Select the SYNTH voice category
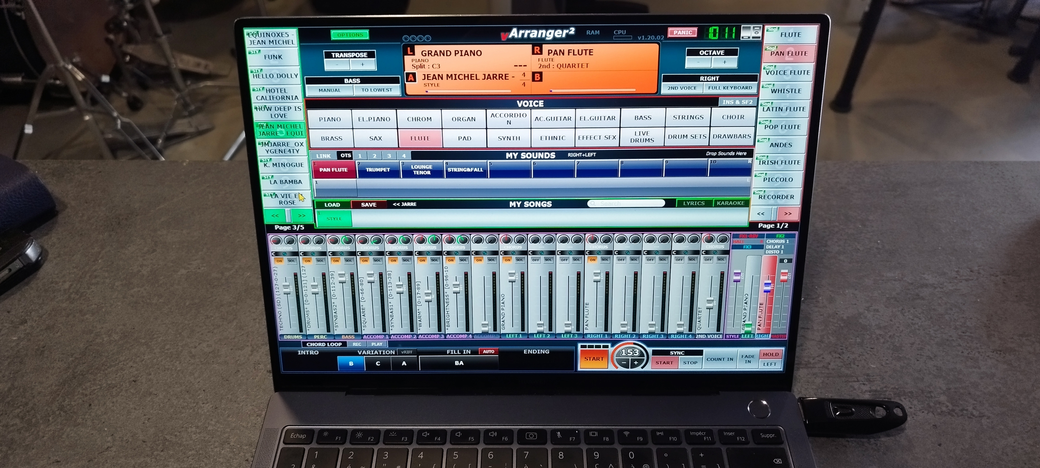This screenshot has height=468, width=1040. tap(509, 138)
